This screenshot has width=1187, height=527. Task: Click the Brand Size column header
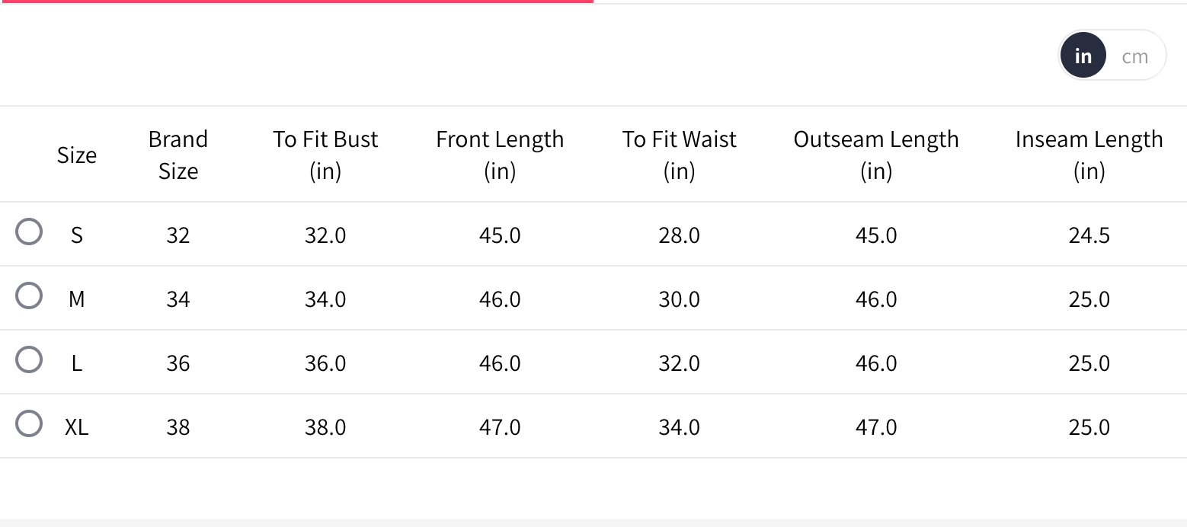(178, 155)
